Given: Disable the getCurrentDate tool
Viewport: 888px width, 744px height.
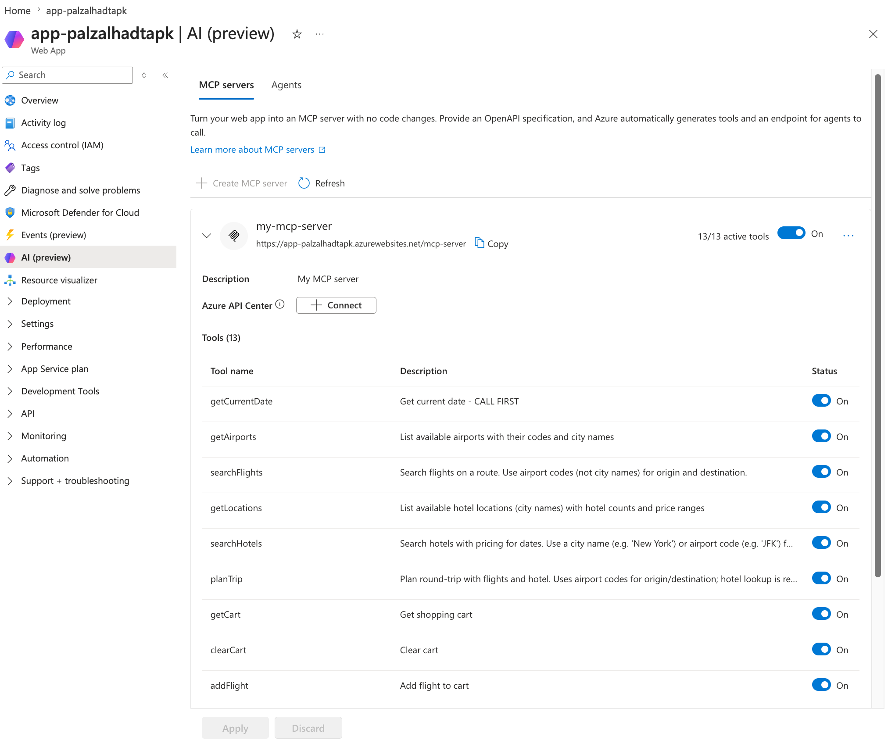Looking at the screenshot, I should [x=821, y=401].
